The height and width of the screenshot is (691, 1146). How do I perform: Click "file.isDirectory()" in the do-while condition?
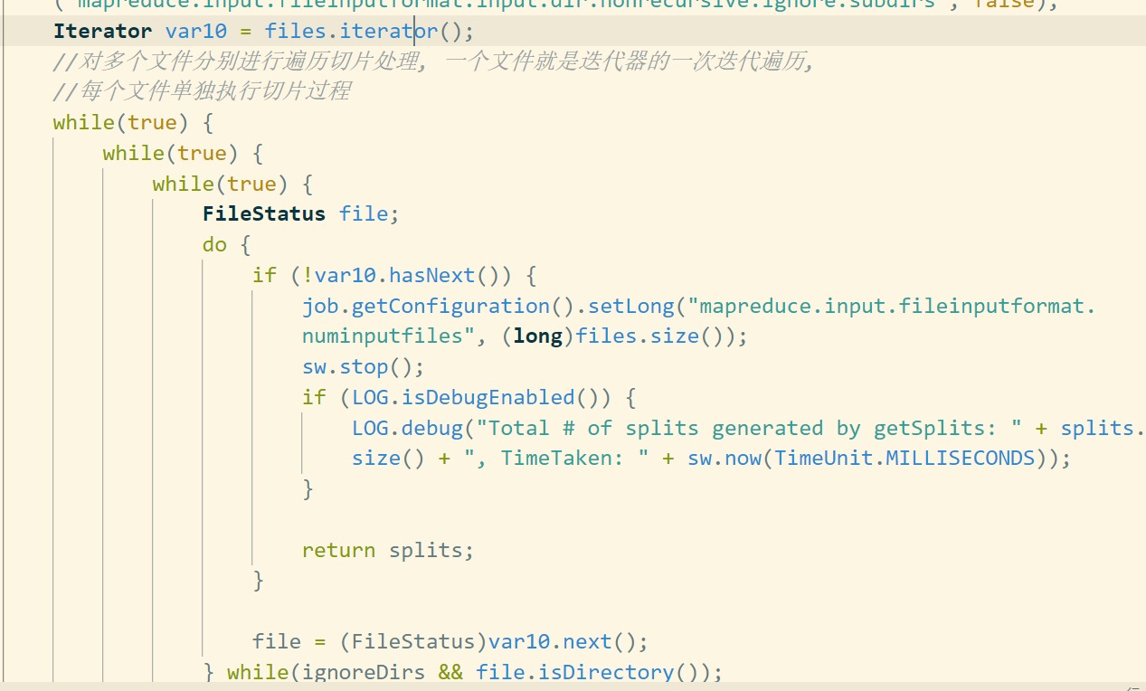593,672
